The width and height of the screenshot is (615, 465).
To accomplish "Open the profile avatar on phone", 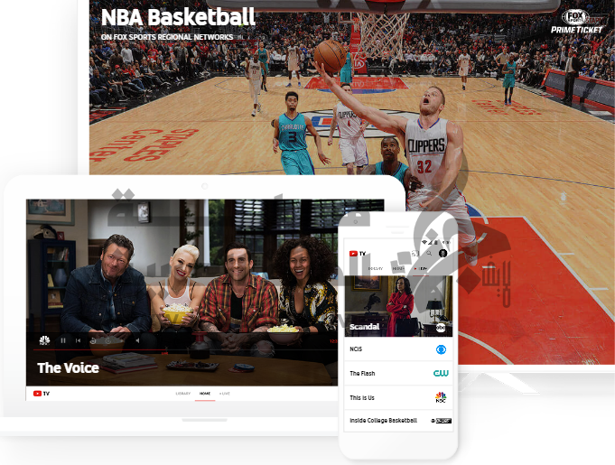I will [443, 254].
